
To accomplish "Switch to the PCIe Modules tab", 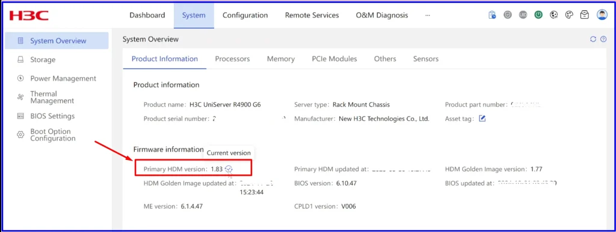I will pyautogui.click(x=334, y=59).
